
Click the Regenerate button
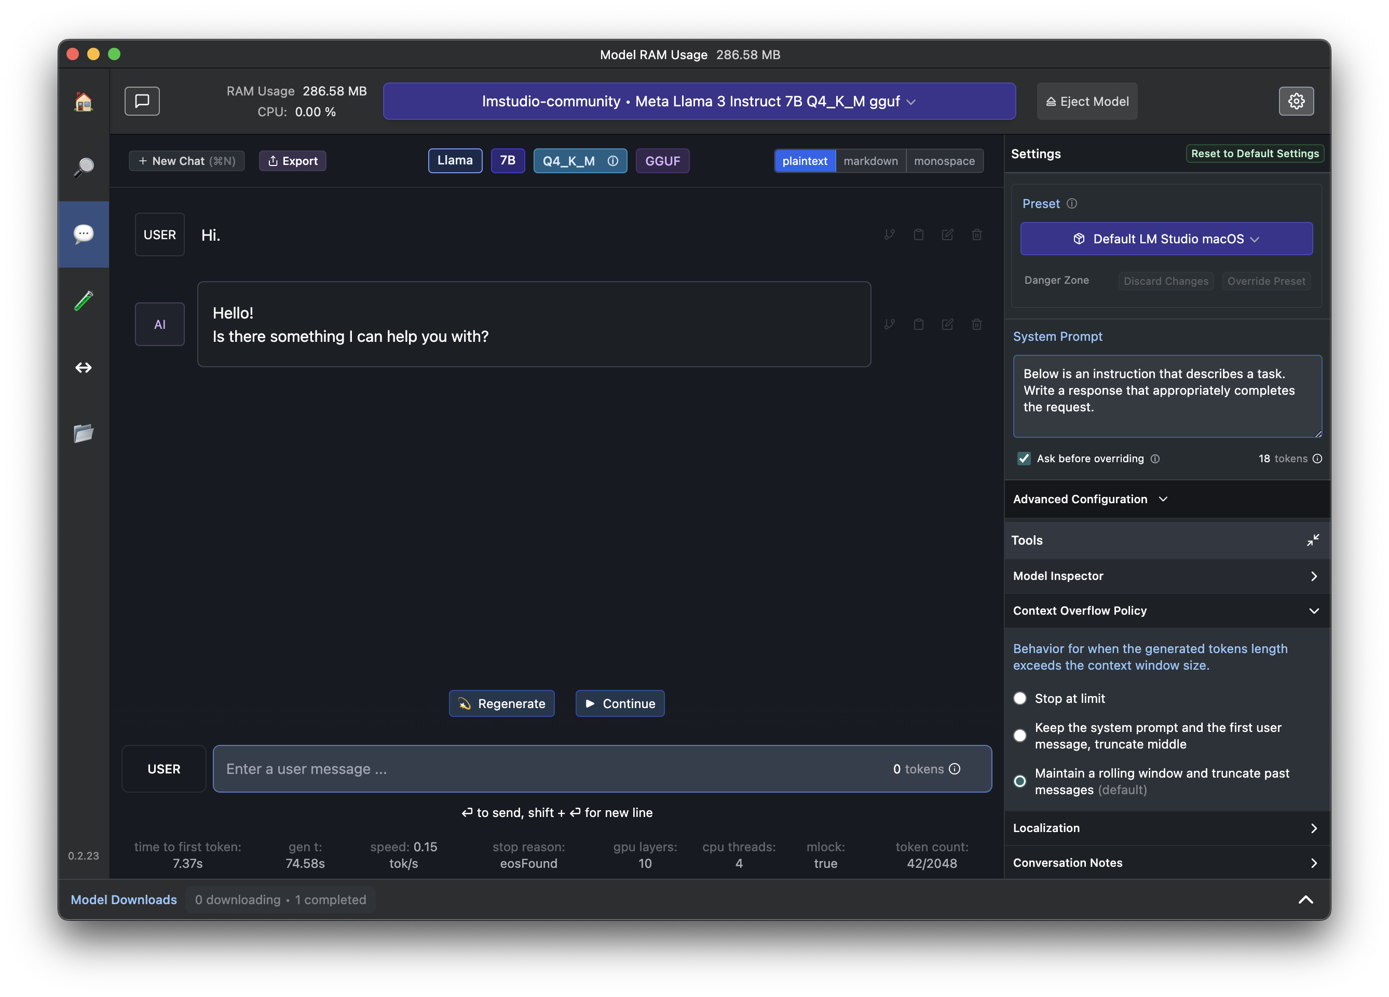point(501,703)
